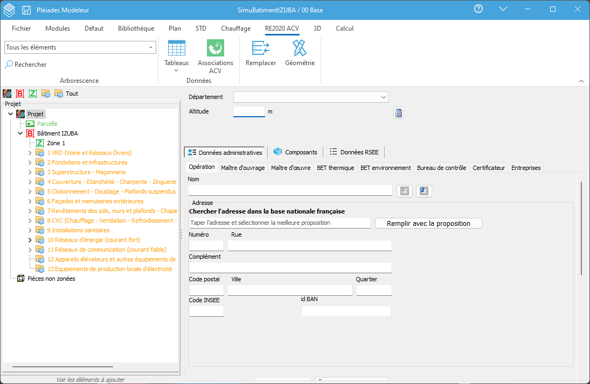
Task: Switch to the Maître d'ouvrage tab
Action: [242, 168]
